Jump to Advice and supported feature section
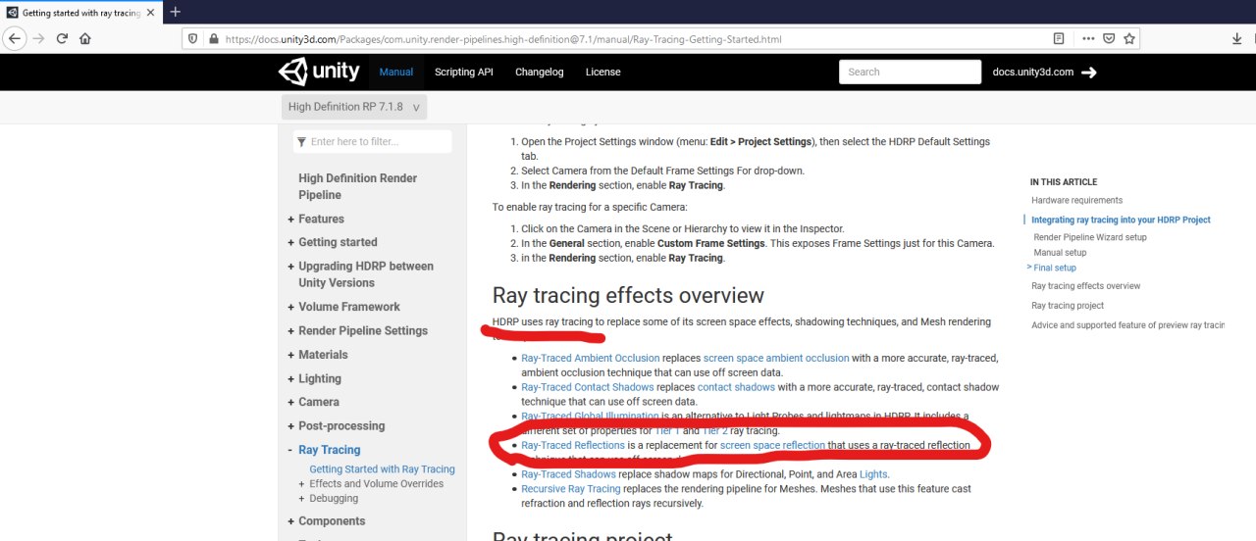 coord(1127,325)
